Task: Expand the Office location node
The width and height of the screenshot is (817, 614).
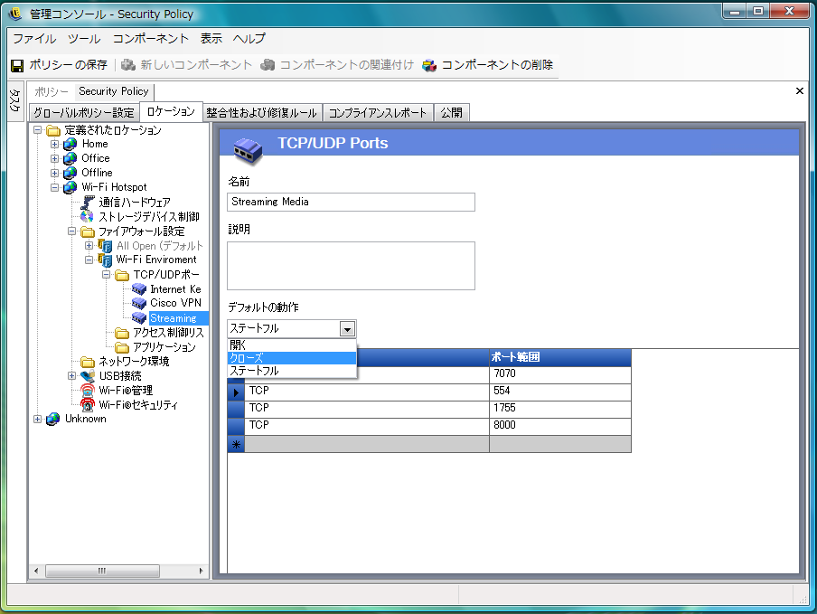Action: pos(55,158)
